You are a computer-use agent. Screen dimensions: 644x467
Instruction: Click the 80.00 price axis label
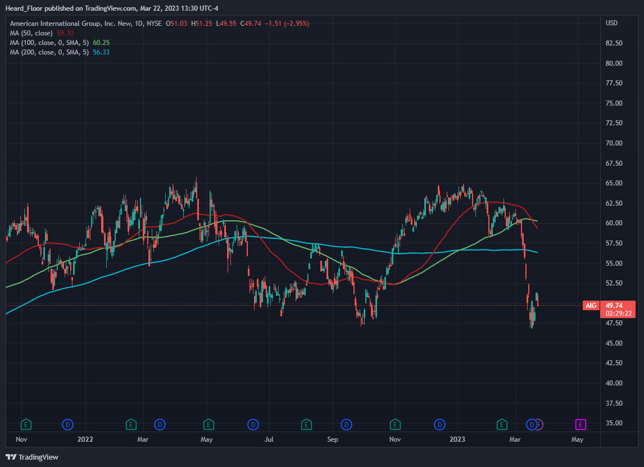pyautogui.click(x=614, y=64)
